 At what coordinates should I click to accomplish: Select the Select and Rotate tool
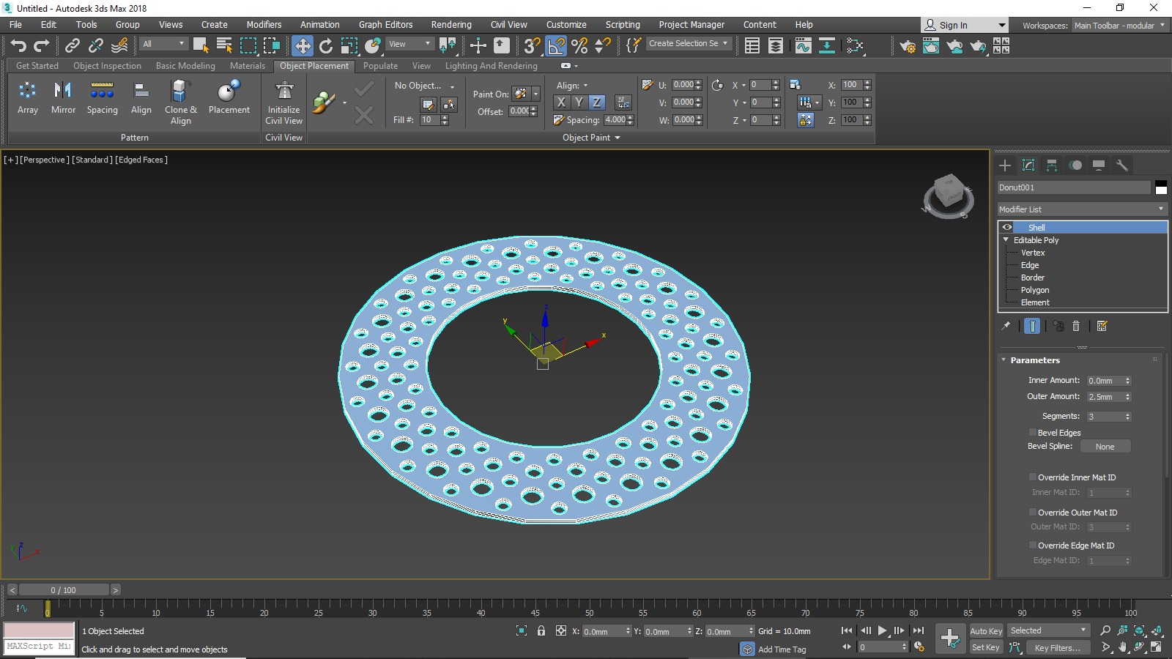coord(326,46)
